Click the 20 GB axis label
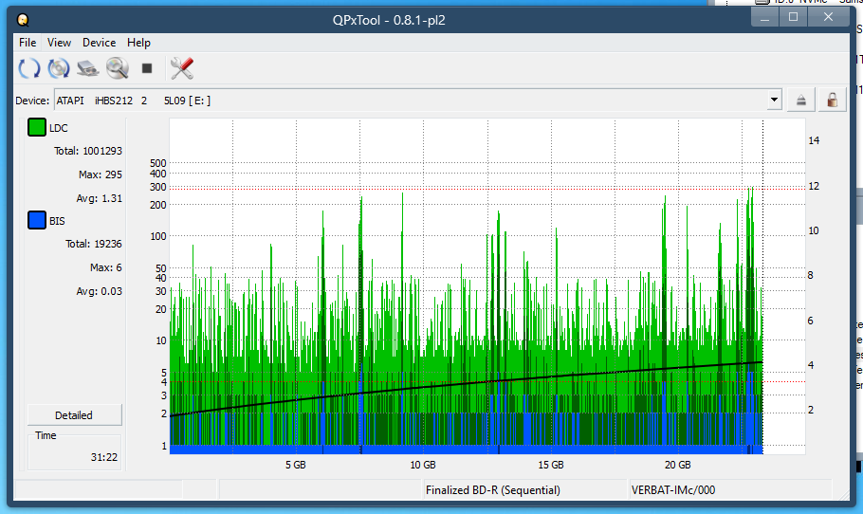863x514 pixels. (x=677, y=465)
